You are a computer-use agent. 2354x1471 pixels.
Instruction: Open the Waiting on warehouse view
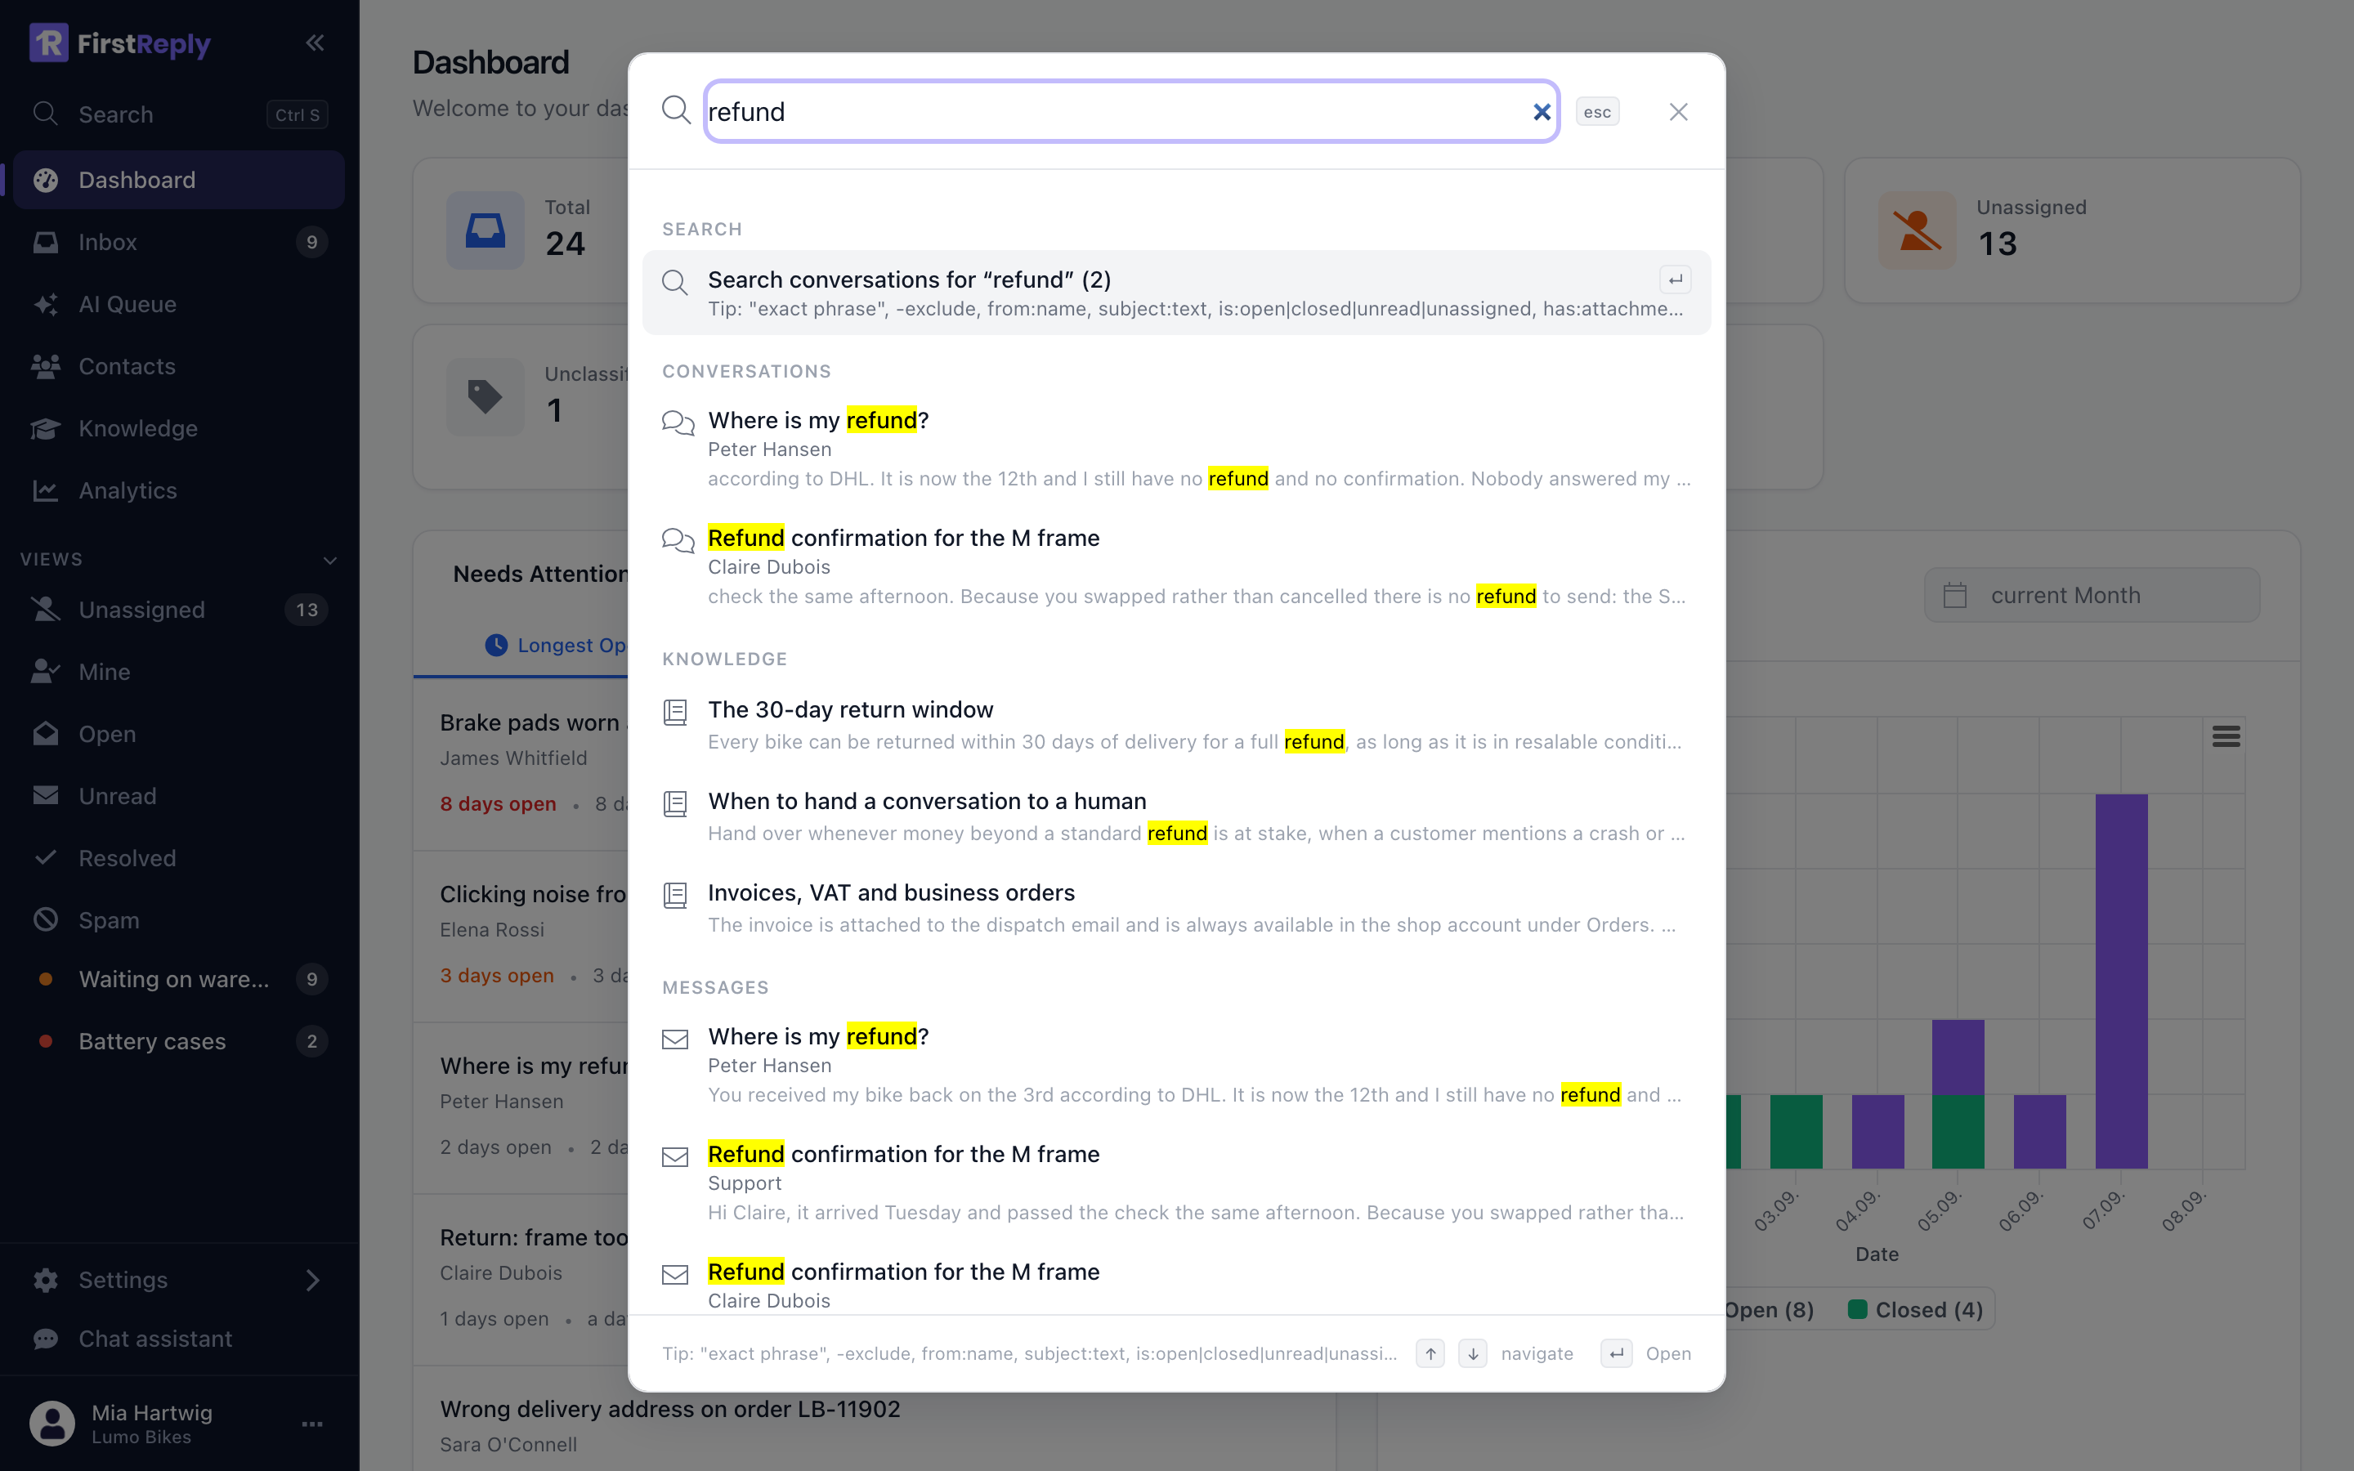click(179, 980)
